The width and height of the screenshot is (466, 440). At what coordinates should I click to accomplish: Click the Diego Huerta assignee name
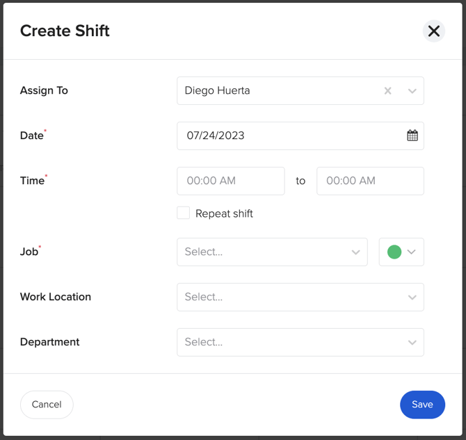coord(217,91)
